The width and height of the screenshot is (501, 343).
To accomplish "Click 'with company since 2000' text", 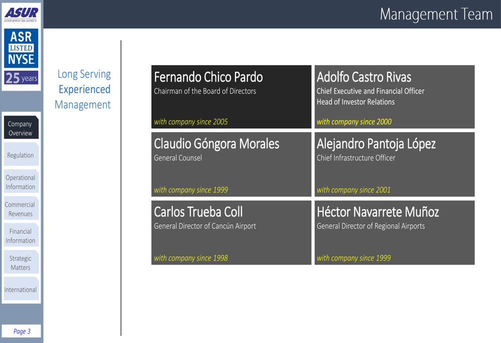I will [354, 122].
